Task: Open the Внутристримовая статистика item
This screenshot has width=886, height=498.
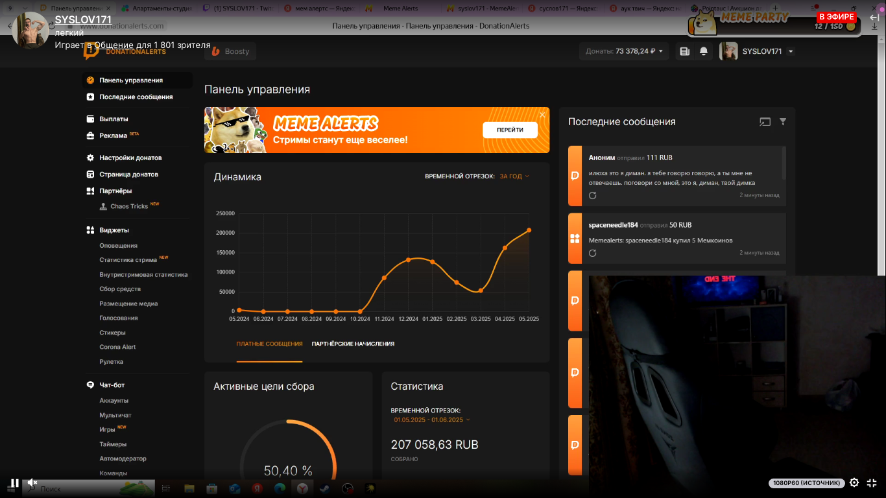Action: [x=143, y=274]
